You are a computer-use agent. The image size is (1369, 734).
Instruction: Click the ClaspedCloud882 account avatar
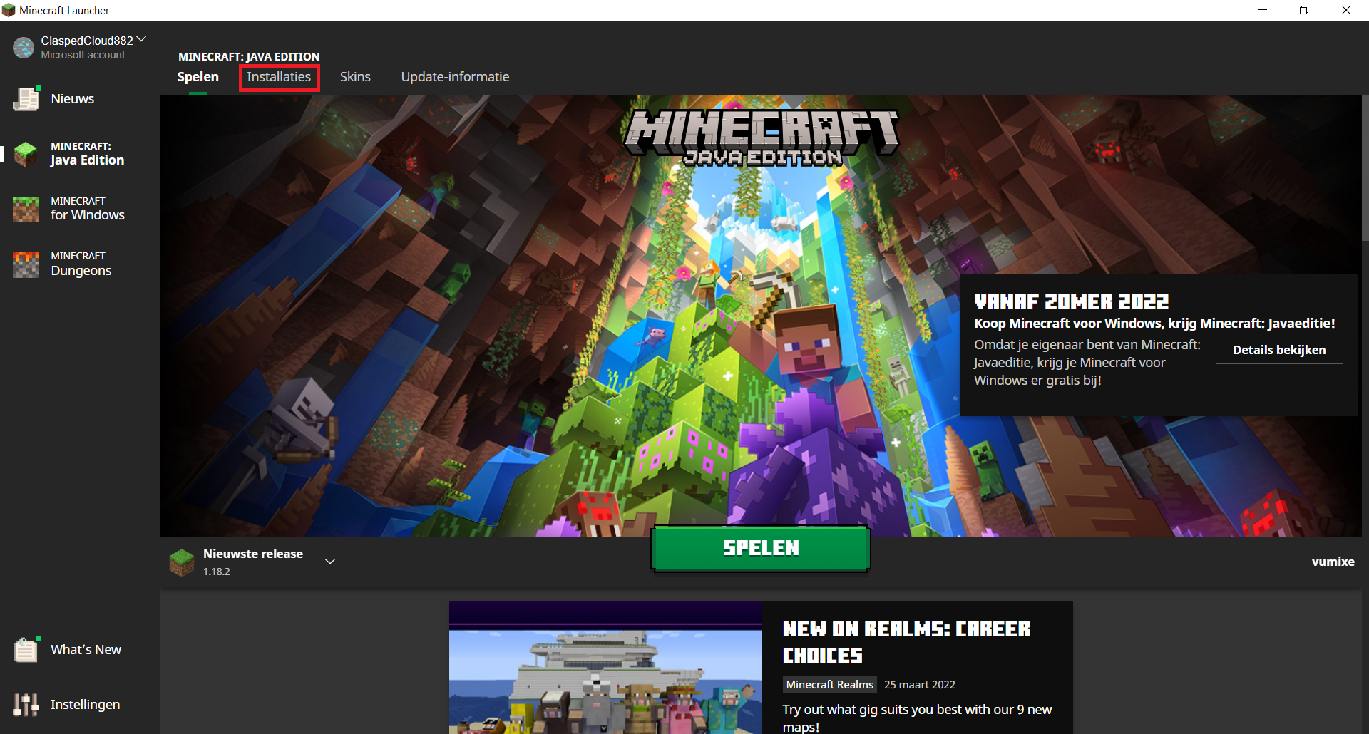pyautogui.click(x=23, y=48)
